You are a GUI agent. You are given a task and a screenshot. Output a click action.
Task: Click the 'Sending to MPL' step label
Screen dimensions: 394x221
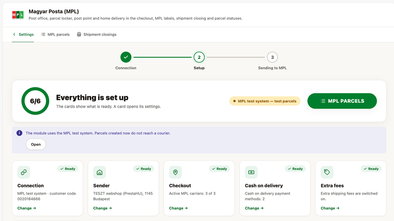pos(272,68)
